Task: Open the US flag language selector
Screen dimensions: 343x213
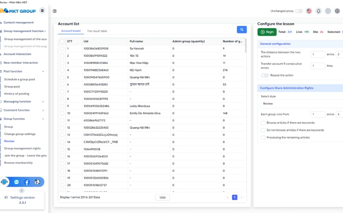Action: click(309, 11)
